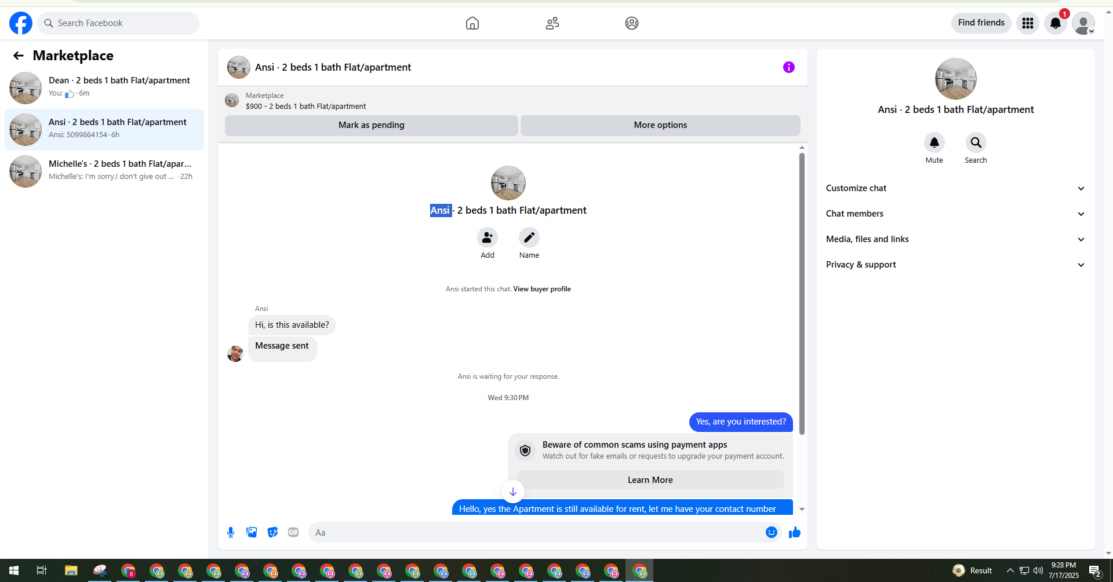
Task: Send a thumbs-up like
Action: point(795,532)
